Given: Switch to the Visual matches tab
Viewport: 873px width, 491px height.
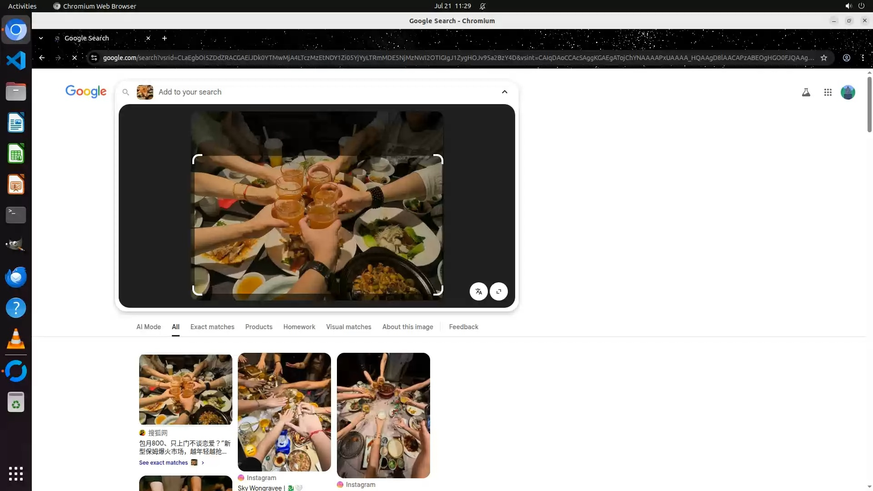Looking at the screenshot, I should coord(348,327).
